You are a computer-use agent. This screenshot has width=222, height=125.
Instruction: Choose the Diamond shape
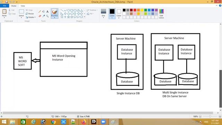tap(65, 14)
